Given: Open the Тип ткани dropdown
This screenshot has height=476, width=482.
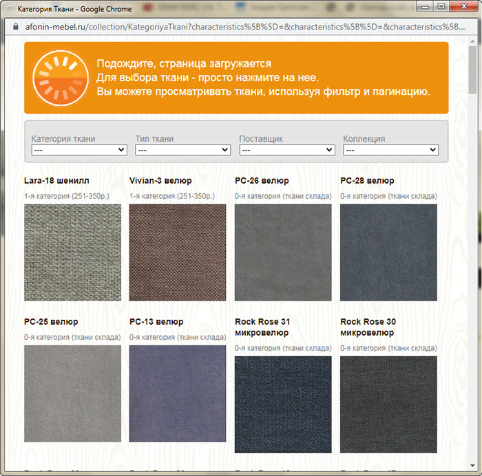Looking at the screenshot, I should coord(183,150).
